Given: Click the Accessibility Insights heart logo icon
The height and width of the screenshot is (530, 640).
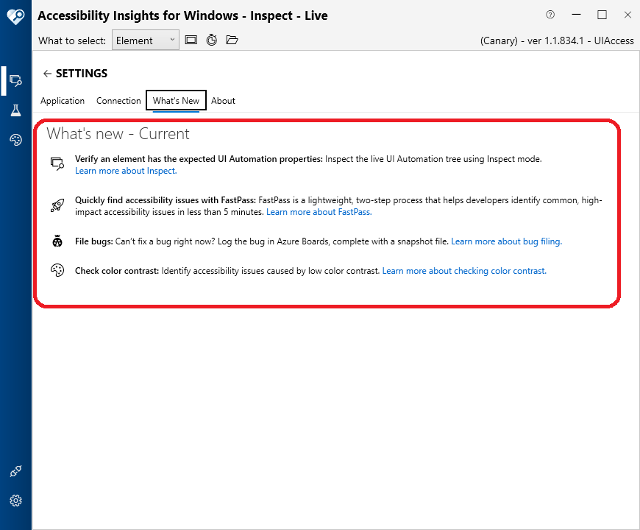Looking at the screenshot, I should 15,16.
